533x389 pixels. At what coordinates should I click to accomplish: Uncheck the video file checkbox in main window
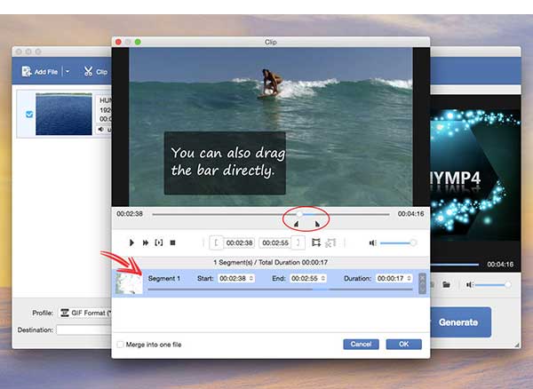coord(29,115)
